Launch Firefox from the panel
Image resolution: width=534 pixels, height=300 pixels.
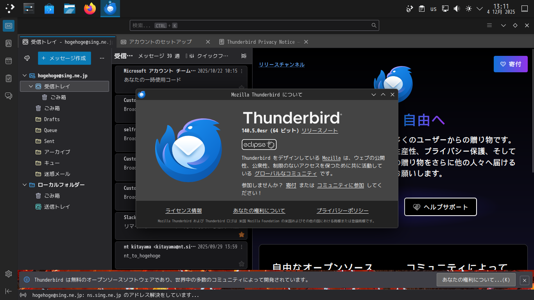point(90,9)
